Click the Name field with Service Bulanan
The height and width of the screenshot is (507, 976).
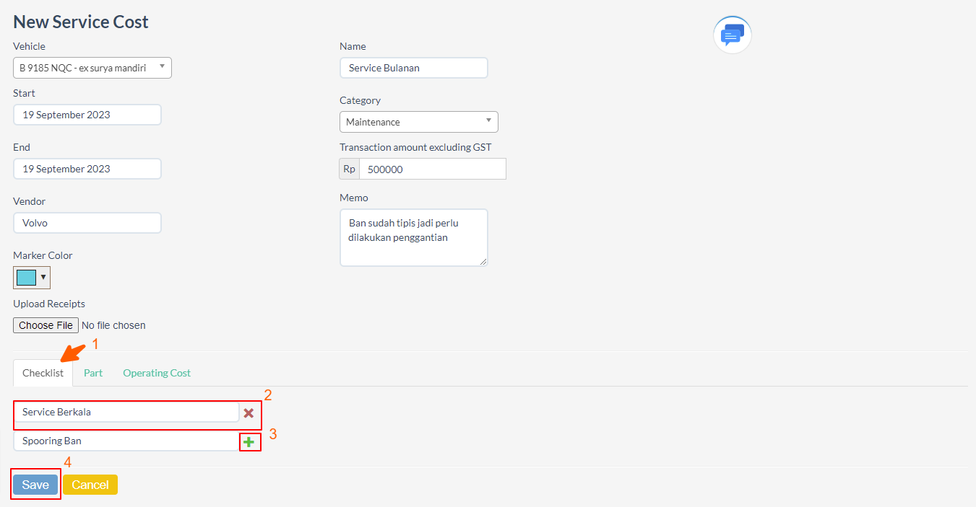tap(414, 68)
